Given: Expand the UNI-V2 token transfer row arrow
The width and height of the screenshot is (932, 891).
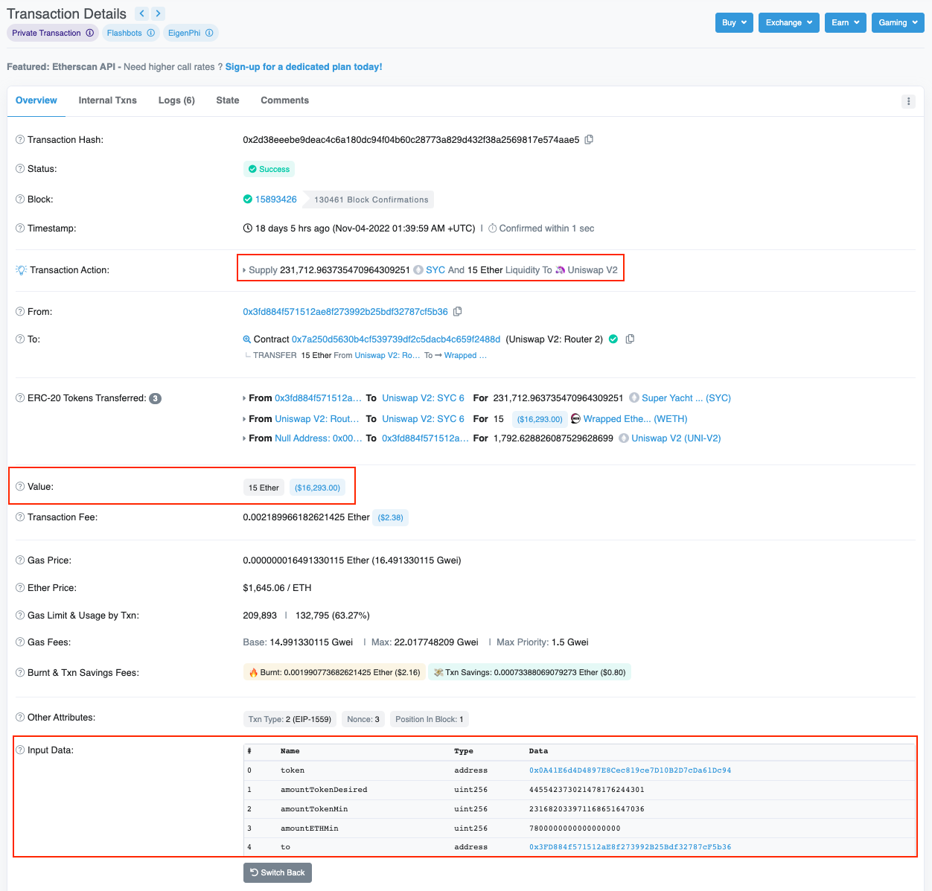Looking at the screenshot, I should coord(245,438).
